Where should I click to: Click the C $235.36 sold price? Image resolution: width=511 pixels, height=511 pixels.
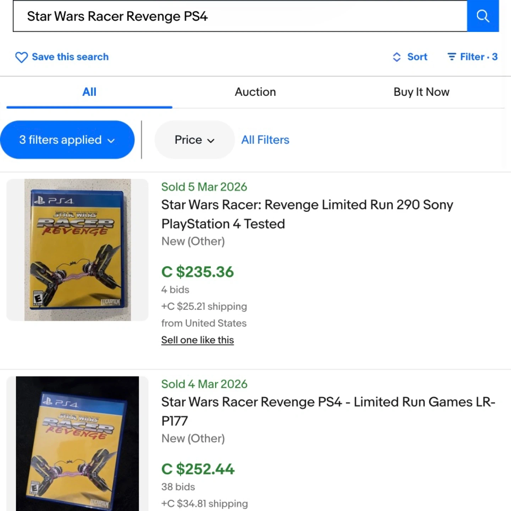[197, 272]
